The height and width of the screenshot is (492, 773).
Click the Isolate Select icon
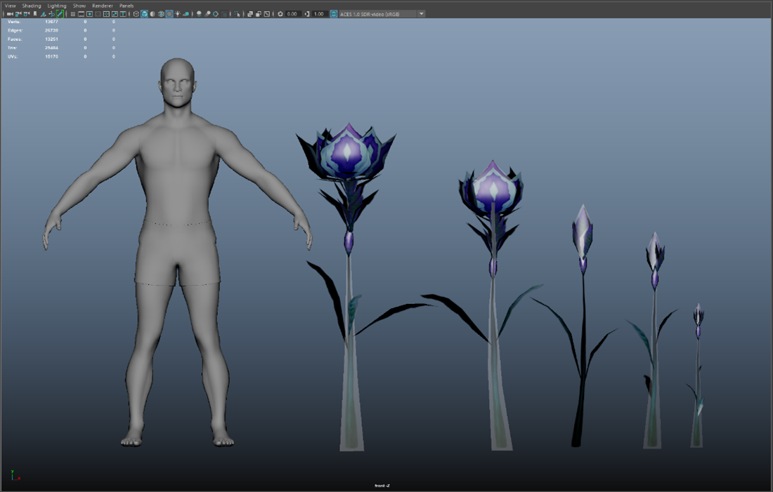click(x=238, y=14)
